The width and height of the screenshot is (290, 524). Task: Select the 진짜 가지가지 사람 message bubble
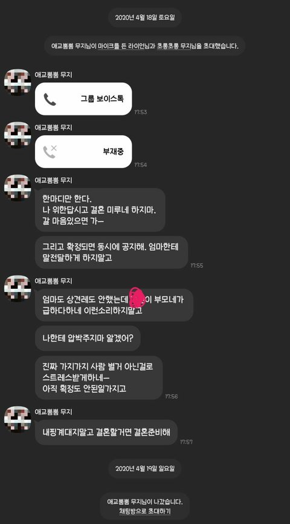(x=99, y=378)
